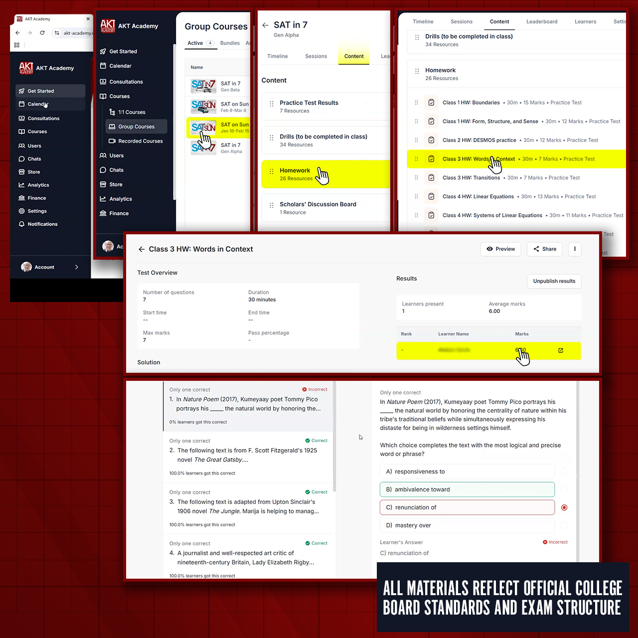Click the Notifications bell icon in the browser window sidebar
Image resolution: width=638 pixels, height=638 pixels.
[x=21, y=224]
